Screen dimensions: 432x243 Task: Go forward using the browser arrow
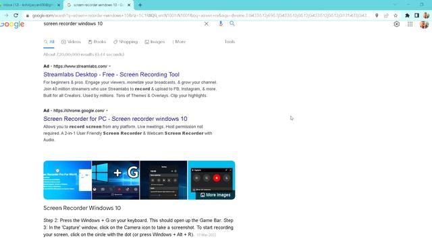pos(6,16)
